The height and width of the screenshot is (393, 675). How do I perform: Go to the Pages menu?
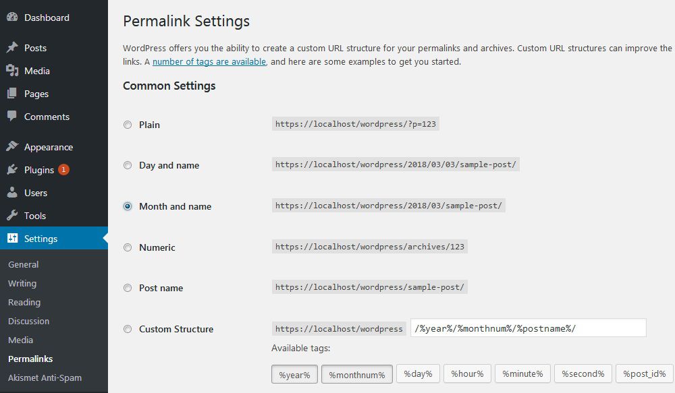tap(36, 94)
